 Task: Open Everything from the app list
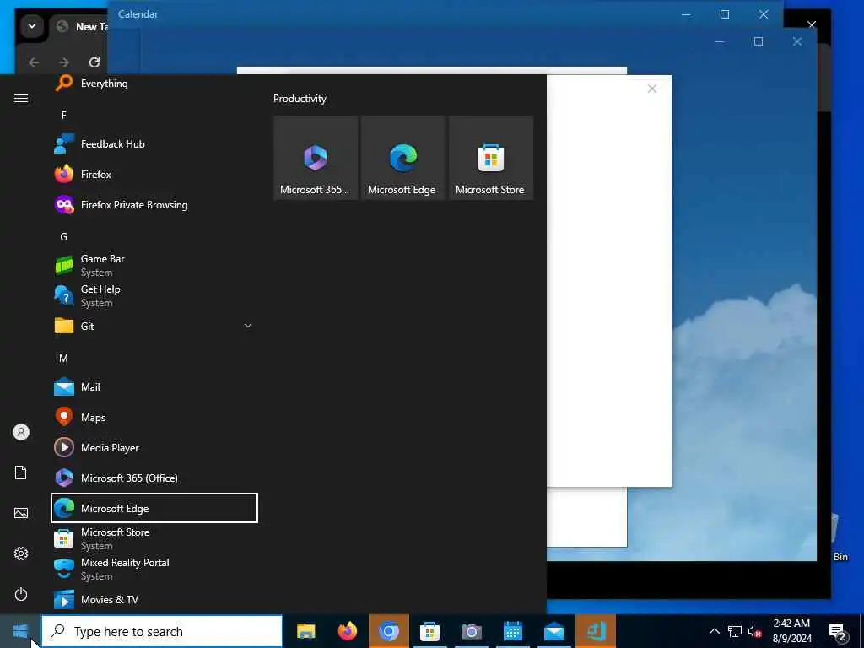(154, 84)
